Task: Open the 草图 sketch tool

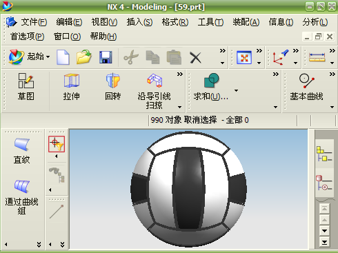Action: coord(26,87)
